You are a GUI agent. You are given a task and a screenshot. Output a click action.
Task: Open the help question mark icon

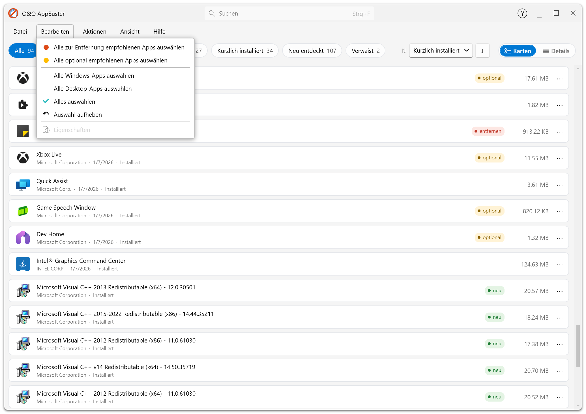point(522,13)
